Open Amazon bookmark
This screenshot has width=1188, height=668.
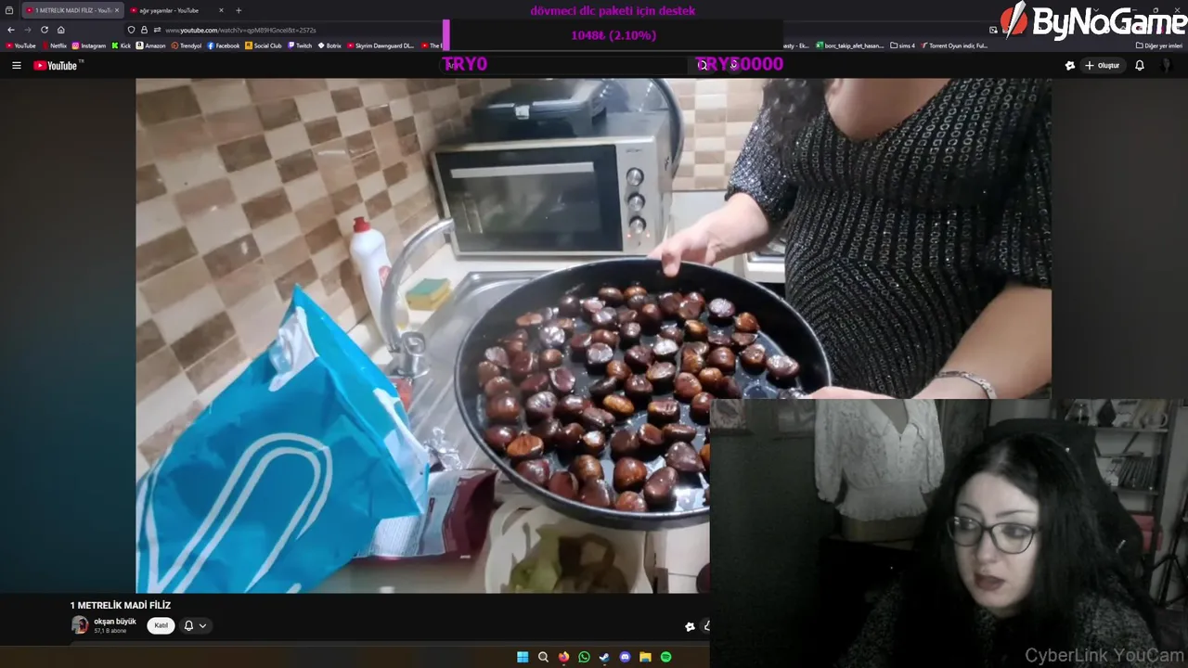tap(151, 45)
